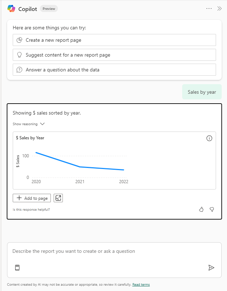The width and height of the screenshot is (227, 291).
Task: Give thumbs up to the response
Action: click(x=201, y=209)
